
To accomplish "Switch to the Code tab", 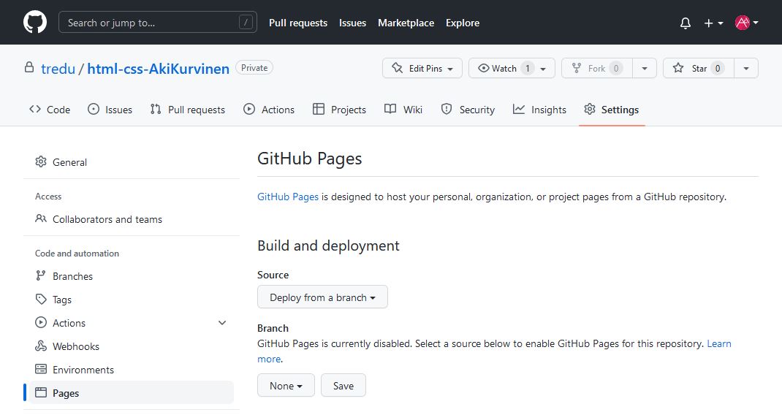I will click(x=50, y=110).
